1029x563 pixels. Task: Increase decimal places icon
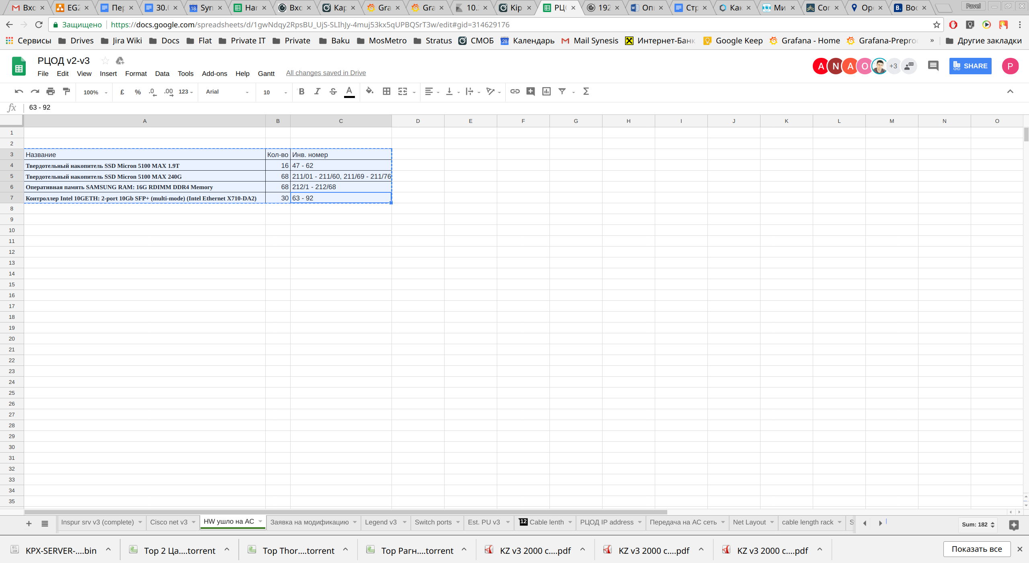(x=169, y=92)
